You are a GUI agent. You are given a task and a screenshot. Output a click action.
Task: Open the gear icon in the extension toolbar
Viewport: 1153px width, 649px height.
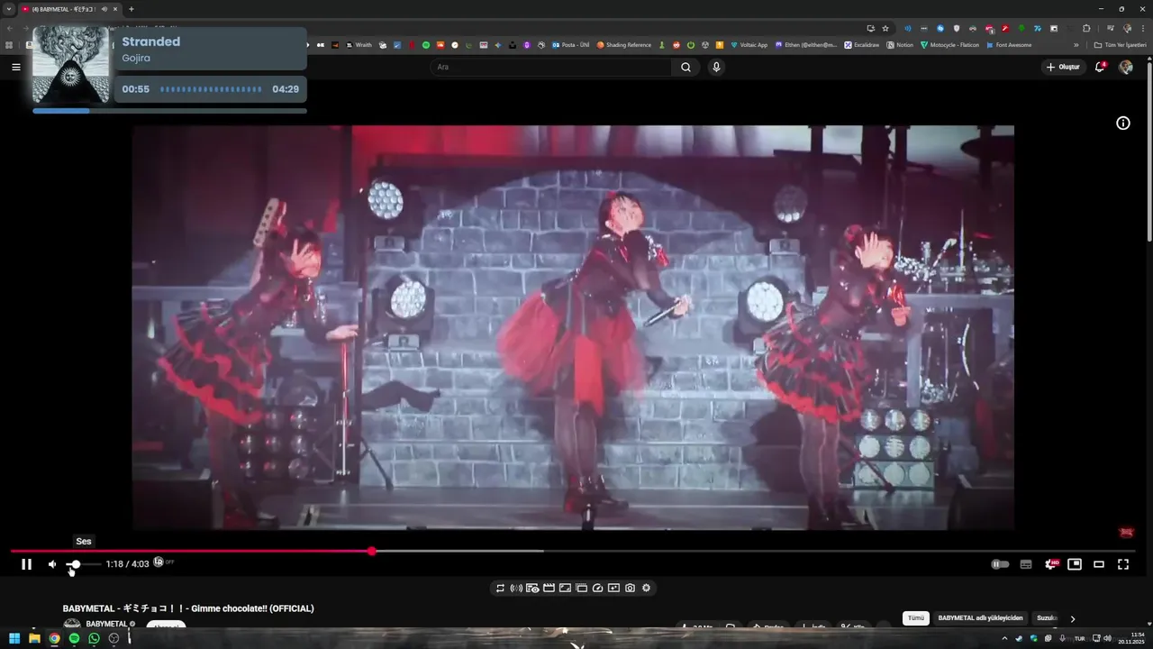(646, 588)
